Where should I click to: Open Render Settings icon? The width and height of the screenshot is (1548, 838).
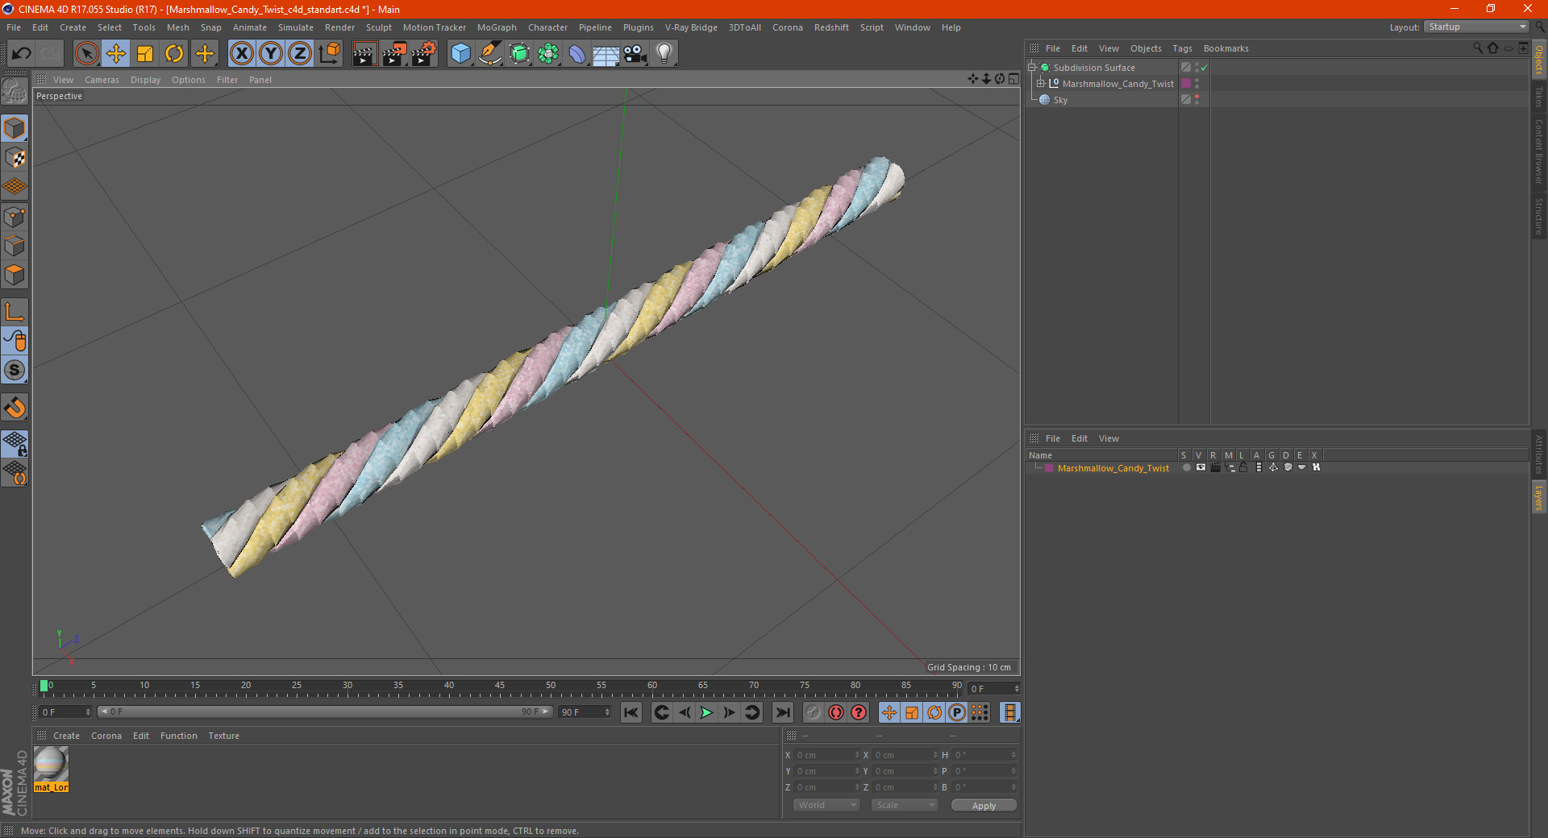424,54
